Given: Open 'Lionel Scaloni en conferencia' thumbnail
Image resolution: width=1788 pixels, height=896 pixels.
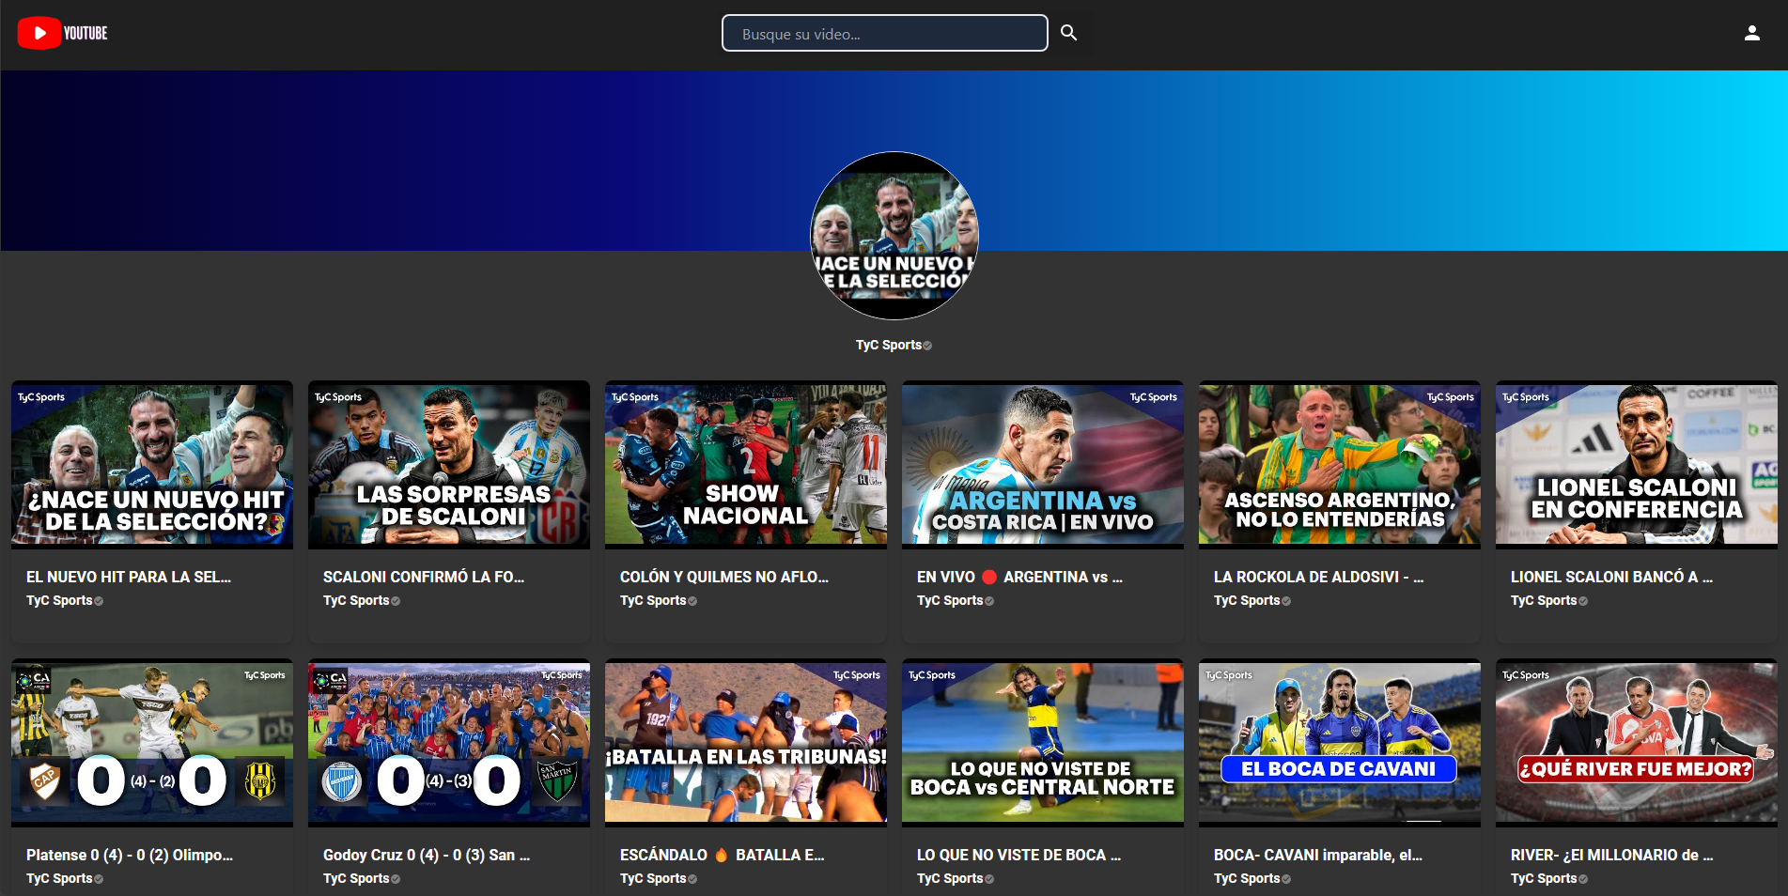Looking at the screenshot, I should 1637,464.
